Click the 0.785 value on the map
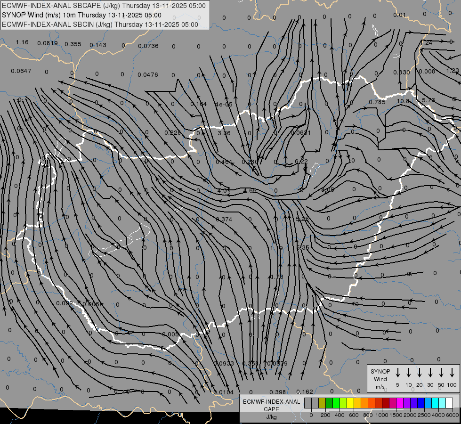The width and height of the screenshot is (461, 424). point(377,102)
